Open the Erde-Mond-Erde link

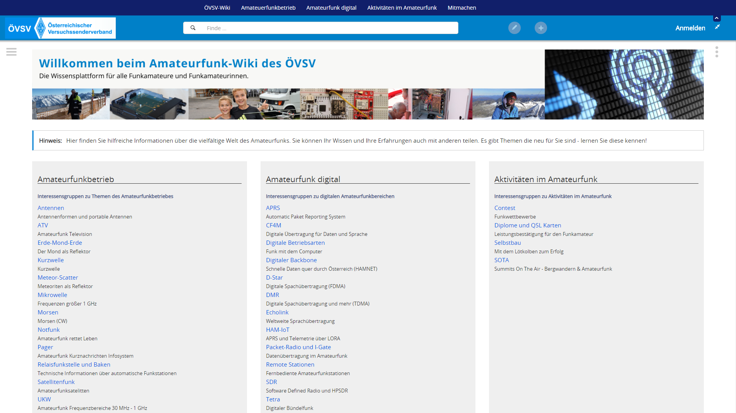[x=60, y=243]
